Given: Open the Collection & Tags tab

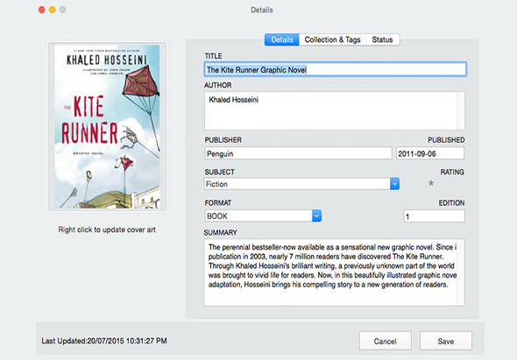Looking at the screenshot, I should pos(332,39).
